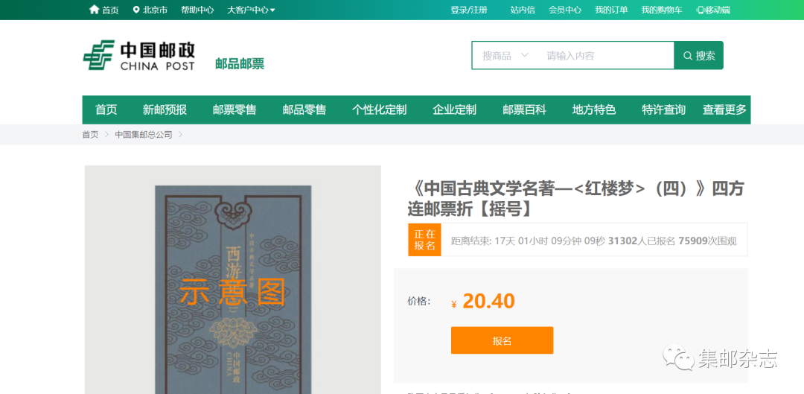
Task: Open the 新邮预报 navigation tab
Action: click(165, 109)
